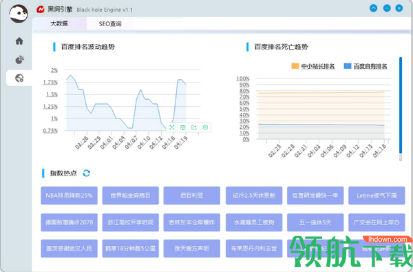This screenshot has width=413, height=272.
Task: Share the ranking fluctuation chart
Action: (194, 127)
